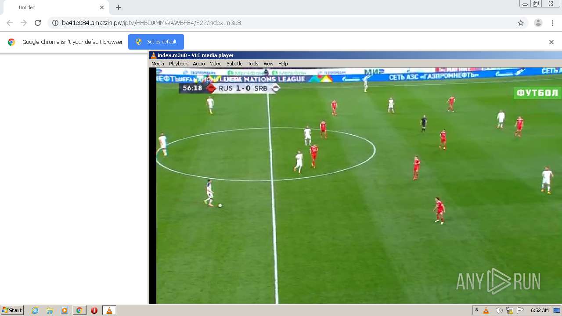Open Windows Media Player from taskbar
Viewport: 562px width, 316px height.
pos(65,310)
